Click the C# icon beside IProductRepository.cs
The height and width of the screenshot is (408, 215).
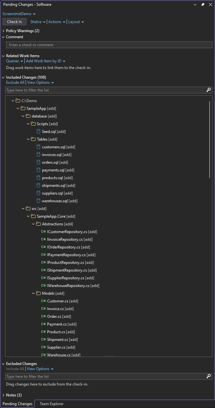tap(43, 262)
